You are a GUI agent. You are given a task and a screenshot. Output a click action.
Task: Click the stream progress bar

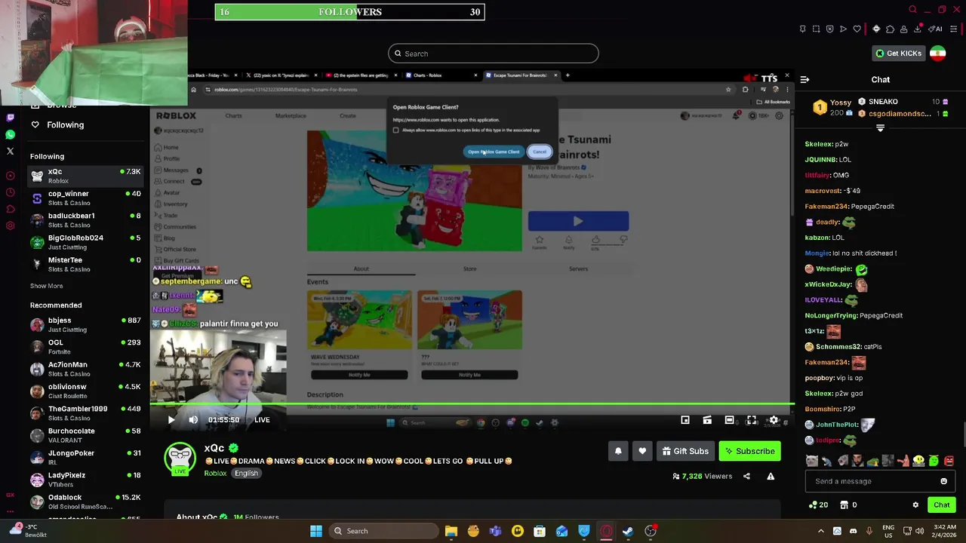pyautogui.click(x=472, y=405)
